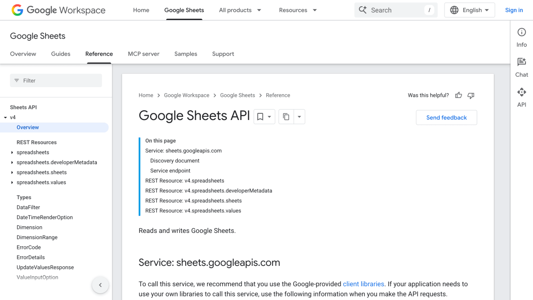Jump to Discovery document section
The image size is (533, 300).
pyautogui.click(x=175, y=160)
